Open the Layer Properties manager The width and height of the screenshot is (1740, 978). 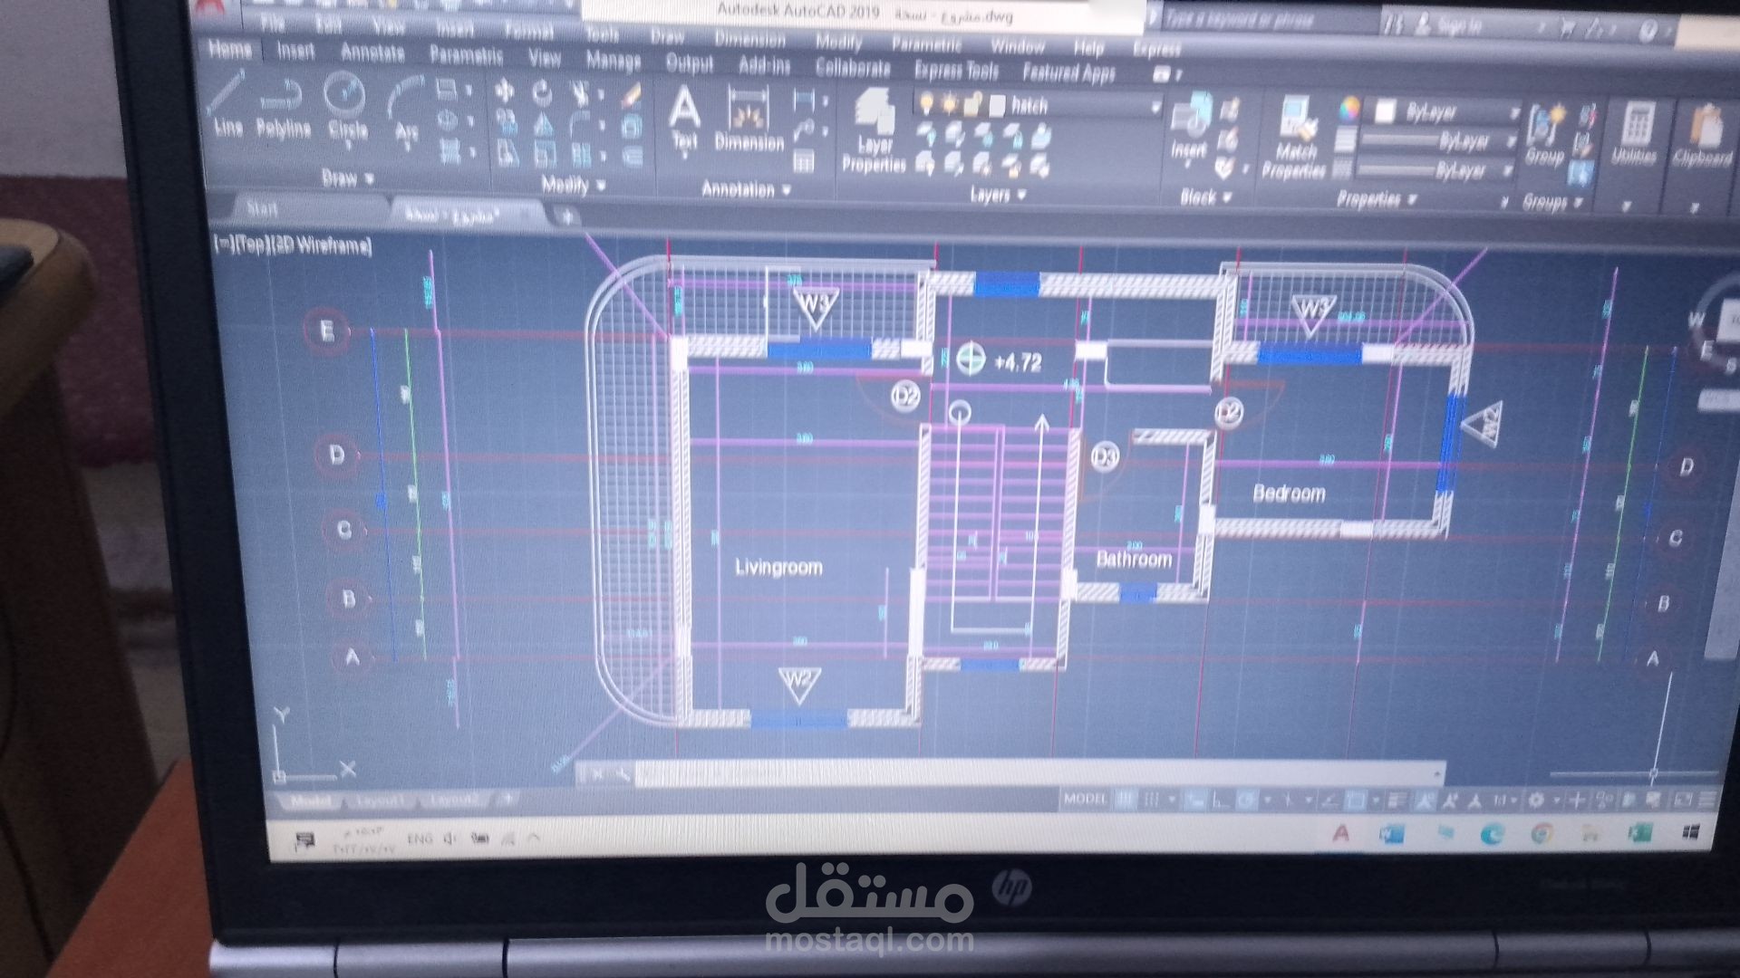click(874, 132)
